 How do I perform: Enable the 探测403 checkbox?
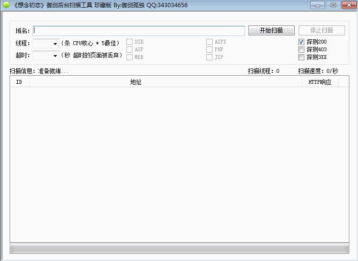[301, 49]
